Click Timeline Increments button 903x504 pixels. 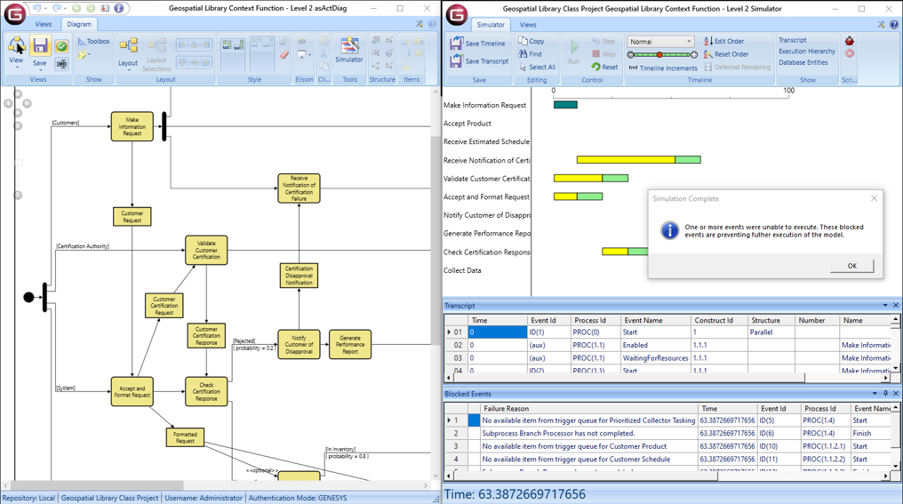tap(663, 68)
